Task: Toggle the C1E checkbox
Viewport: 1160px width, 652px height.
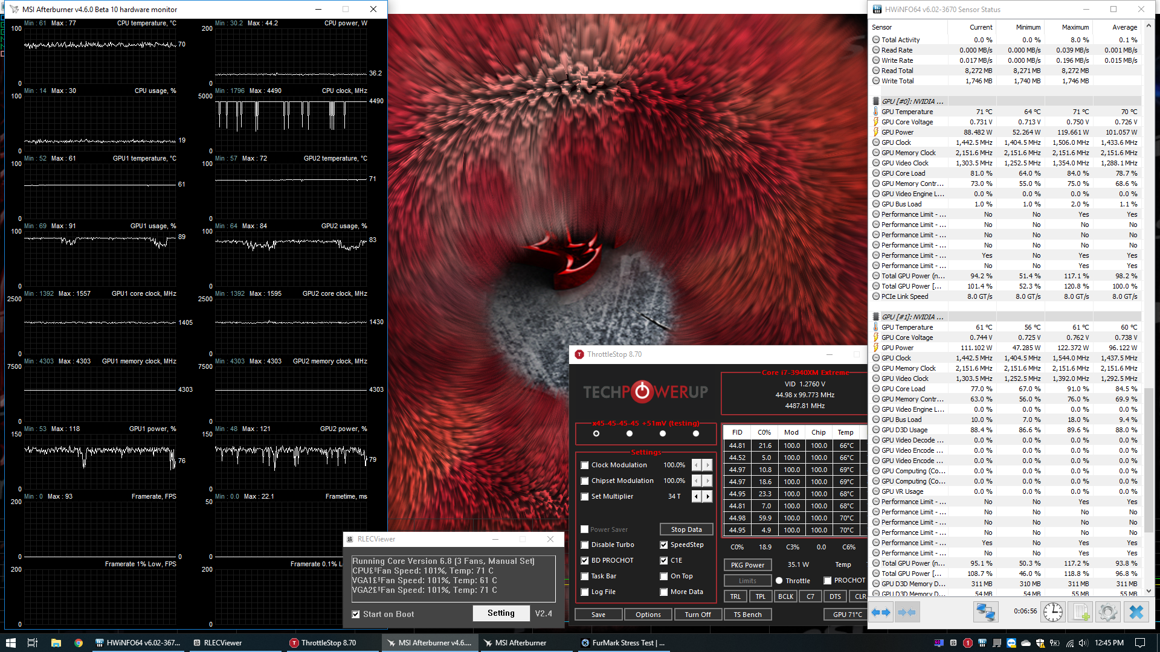Action: [x=664, y=560]
